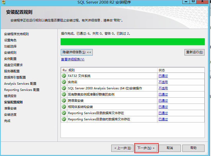Click rule text 实例名
Screen dimensions: 211x156
73,82
